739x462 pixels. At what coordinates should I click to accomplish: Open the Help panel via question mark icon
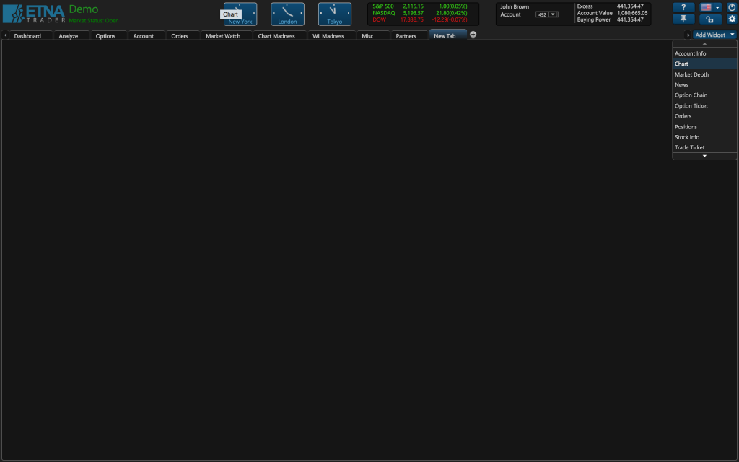683,7
